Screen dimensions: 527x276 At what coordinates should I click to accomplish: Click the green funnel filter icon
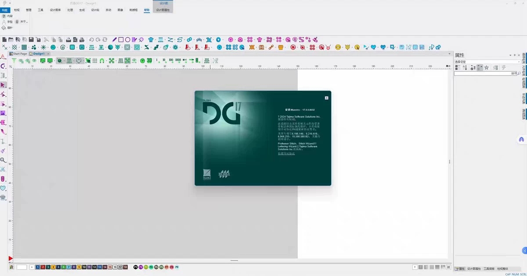point(14,61)
